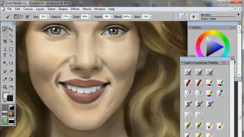Open the Grain slider dropdown arrow
The height and width of the screenshot is (137, 244).
[90, 17]
